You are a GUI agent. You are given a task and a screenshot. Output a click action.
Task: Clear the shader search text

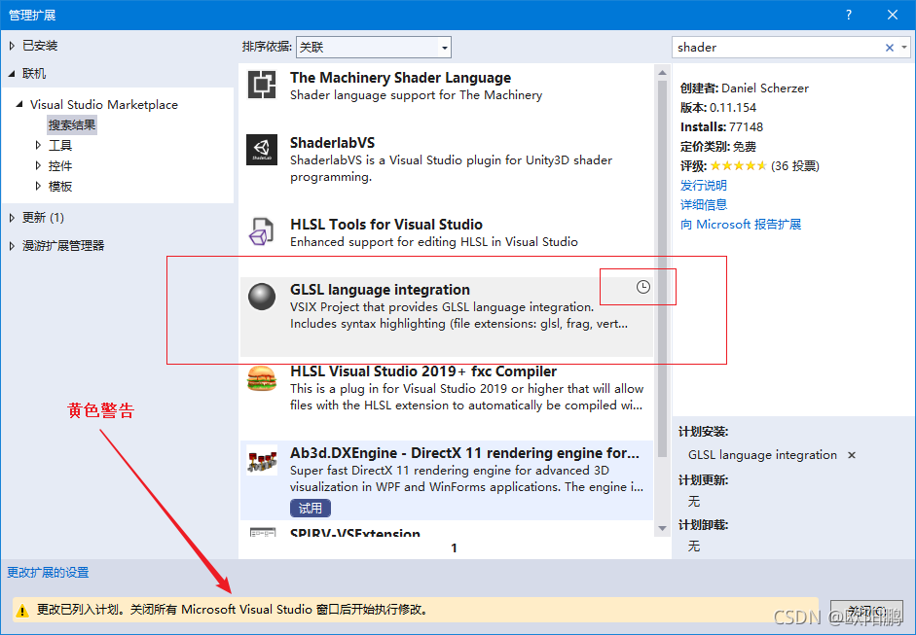pyautogui.click(x=889, y=48)
